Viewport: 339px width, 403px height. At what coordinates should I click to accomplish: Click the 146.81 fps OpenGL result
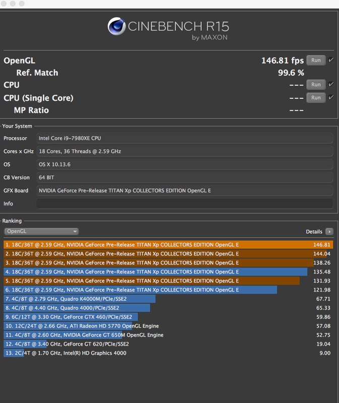pyautogui.click(x=282, y=60)
